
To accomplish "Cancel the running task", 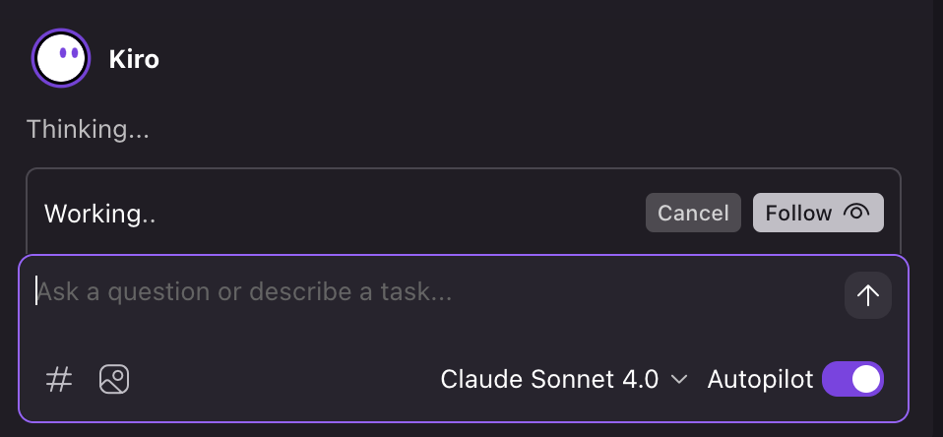I will coord(693,213).
